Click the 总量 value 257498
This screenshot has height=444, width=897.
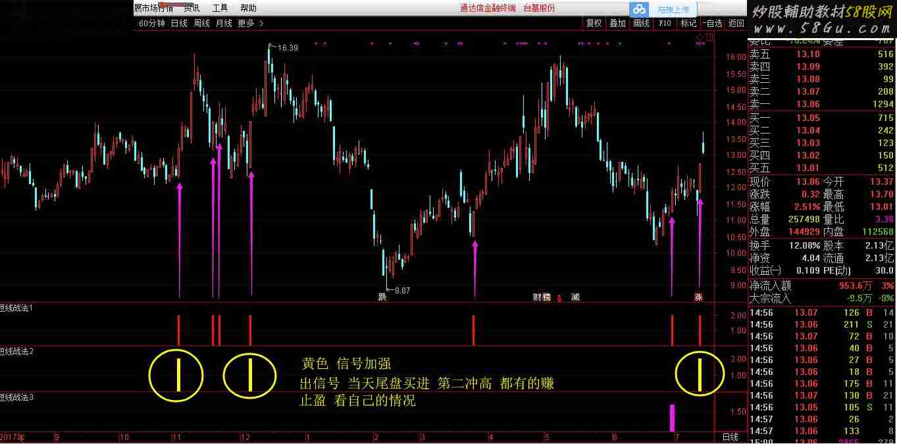(x=804, y=219)
